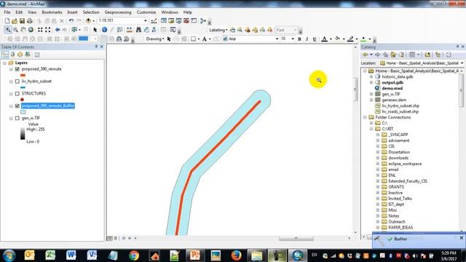Select the Zoom In tool
This screenshot has width=466, height=262.
pos(8,30)
